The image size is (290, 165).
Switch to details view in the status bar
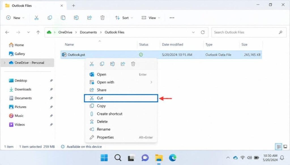tap(279, 147)
